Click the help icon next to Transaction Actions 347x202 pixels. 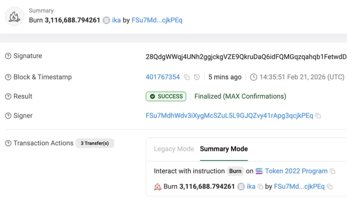point(8,143)
